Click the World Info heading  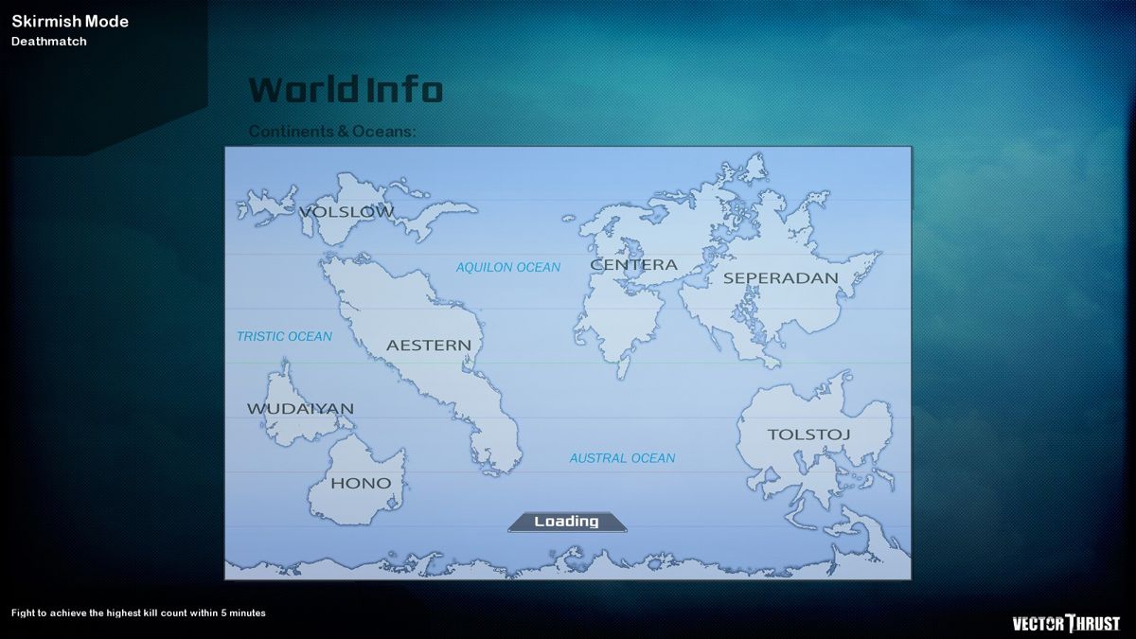[x=346, y=90]
